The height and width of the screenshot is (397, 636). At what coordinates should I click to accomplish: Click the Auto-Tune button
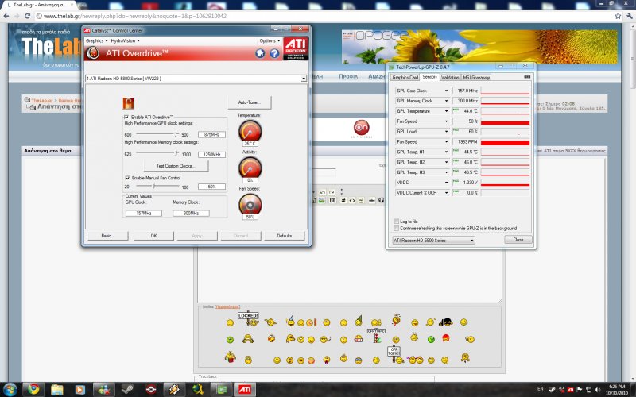(x=250, y=102)
